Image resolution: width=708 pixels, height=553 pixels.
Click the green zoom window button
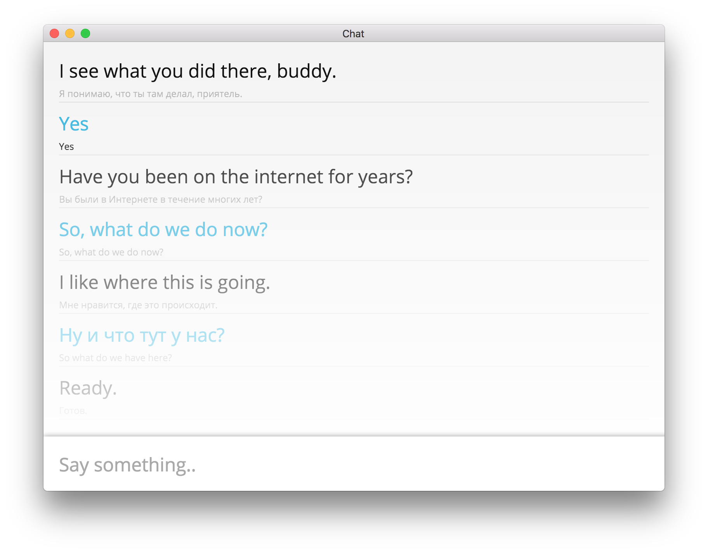click(x=85, y=34)
